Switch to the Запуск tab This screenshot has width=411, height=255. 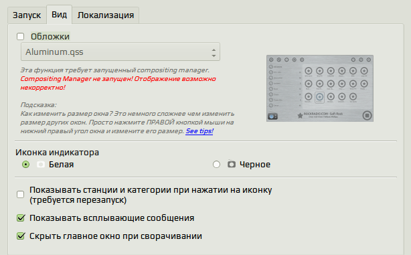pos(27,15)
